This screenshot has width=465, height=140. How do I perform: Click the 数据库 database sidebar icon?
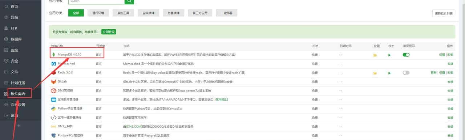point(6,39)
